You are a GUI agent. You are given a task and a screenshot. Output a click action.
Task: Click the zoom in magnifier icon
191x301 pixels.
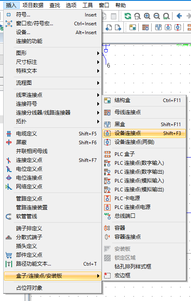tap(147, 16)
